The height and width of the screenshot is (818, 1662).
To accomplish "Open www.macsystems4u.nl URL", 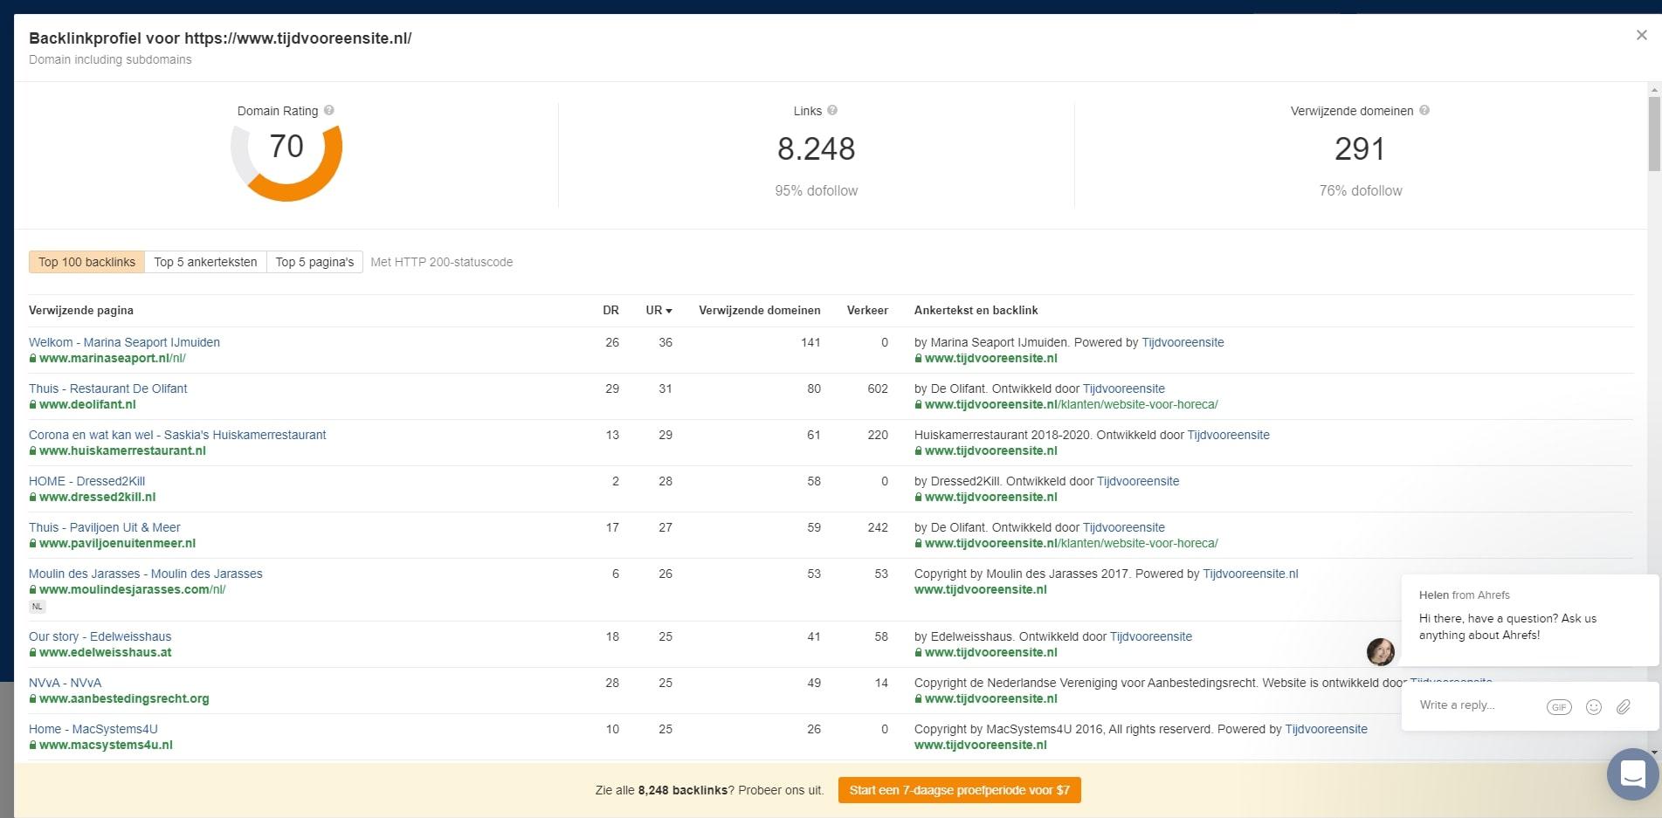I will tap(106, 745).
